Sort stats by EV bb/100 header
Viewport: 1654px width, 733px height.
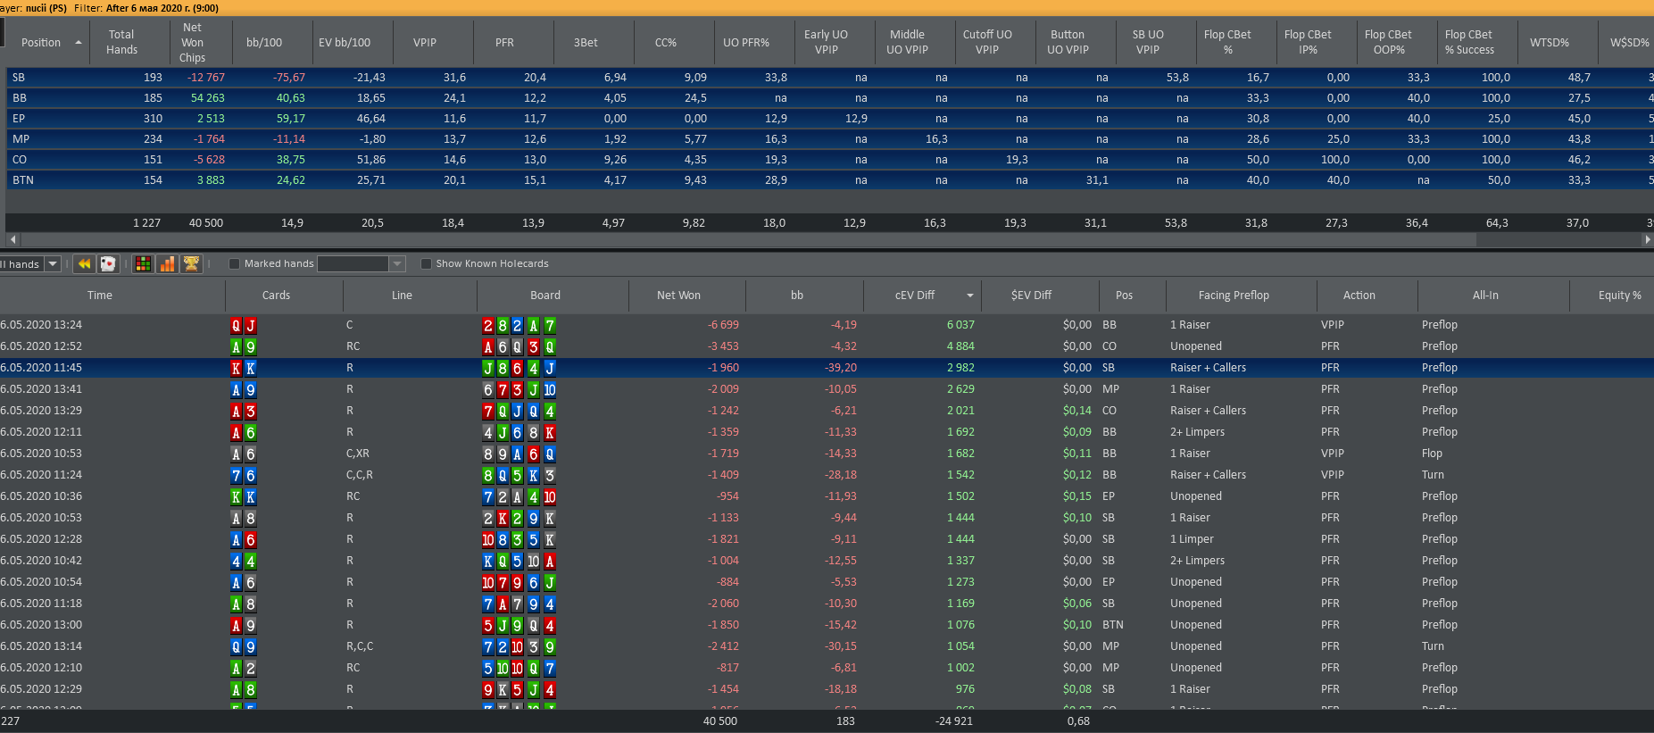(x=345, y=42)
